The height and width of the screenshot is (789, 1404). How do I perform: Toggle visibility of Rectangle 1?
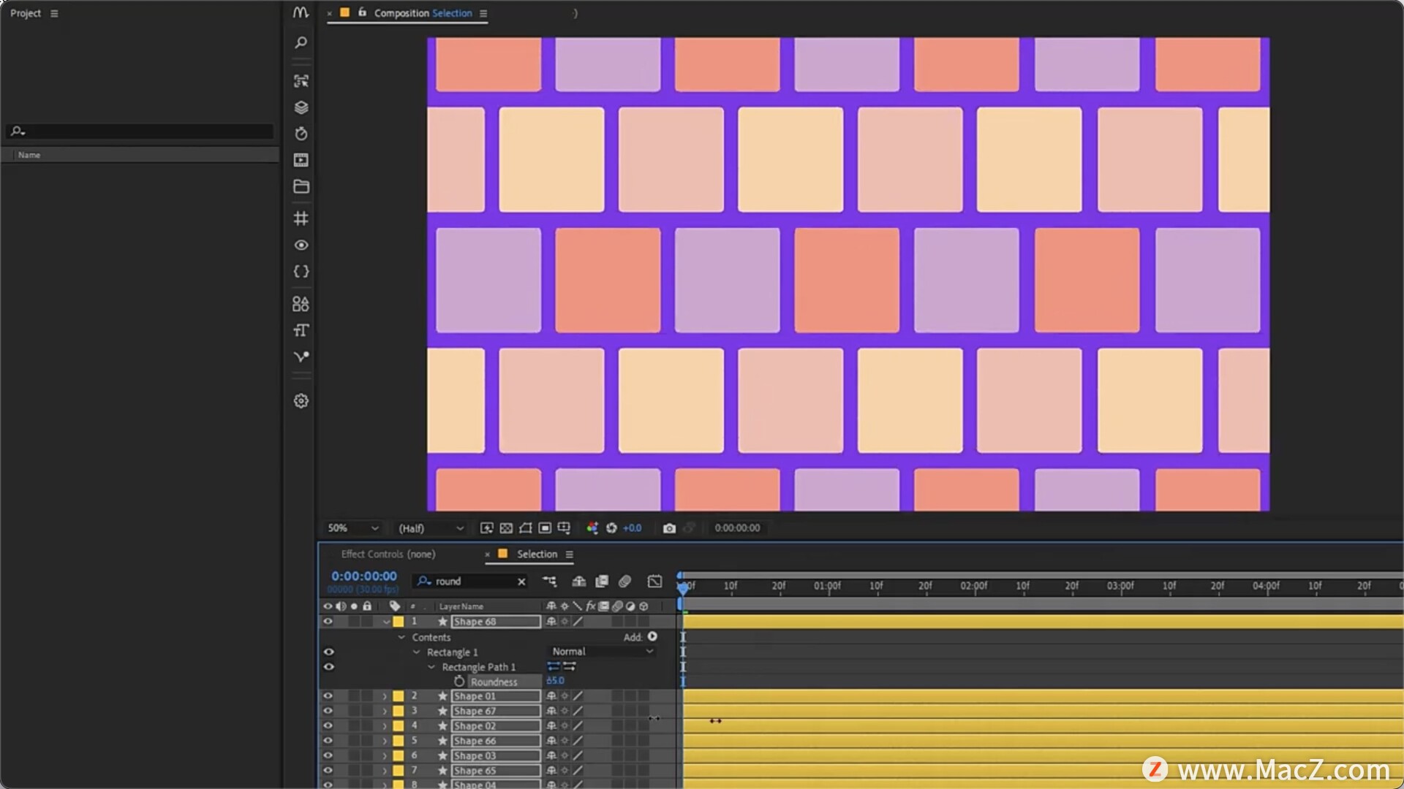328,652
